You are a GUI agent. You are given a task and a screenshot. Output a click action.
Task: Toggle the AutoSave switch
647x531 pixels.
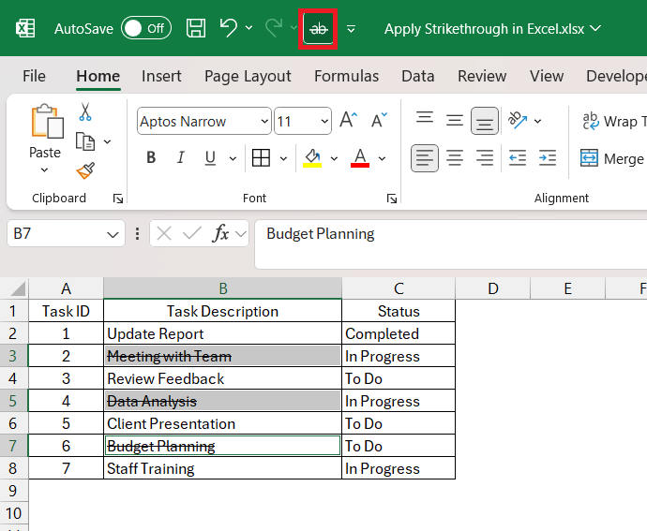[145, 28]
